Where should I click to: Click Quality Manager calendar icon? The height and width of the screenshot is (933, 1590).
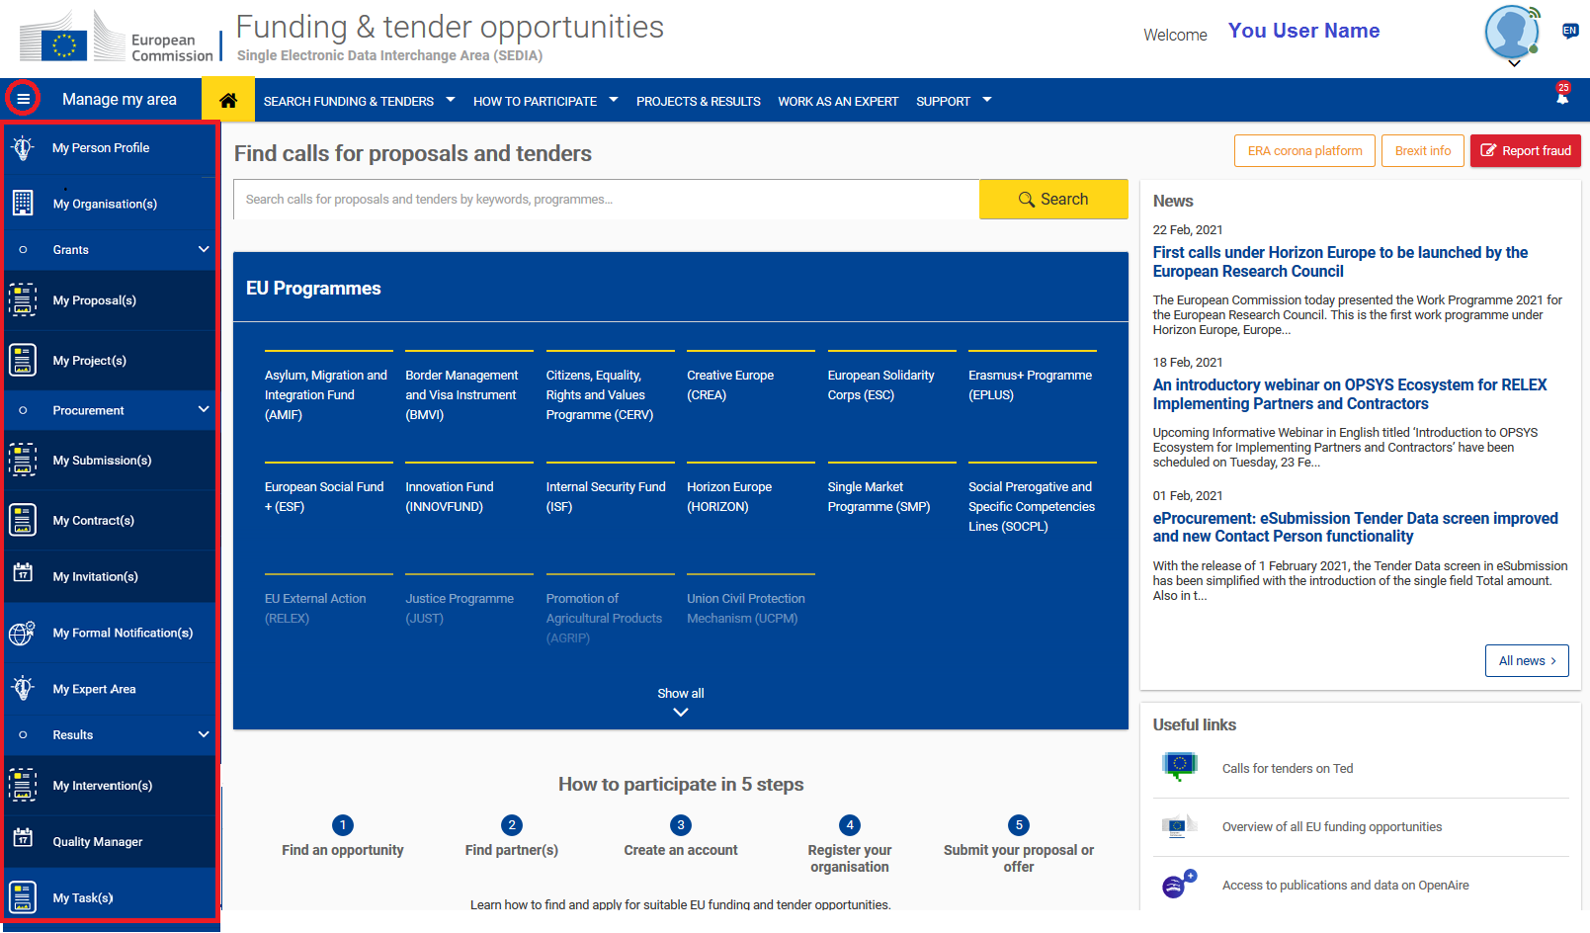coord(23,838)
